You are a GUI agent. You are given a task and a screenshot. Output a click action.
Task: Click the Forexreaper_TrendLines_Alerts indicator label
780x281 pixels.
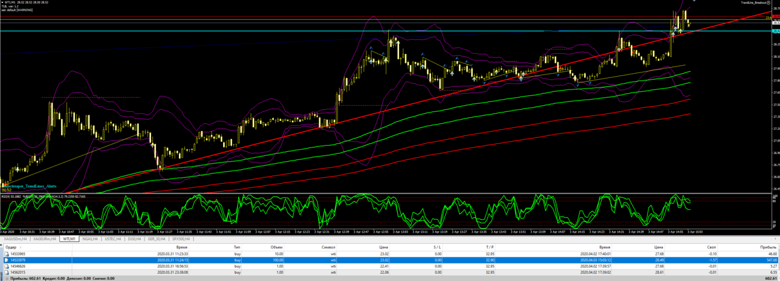coord(30,186)
